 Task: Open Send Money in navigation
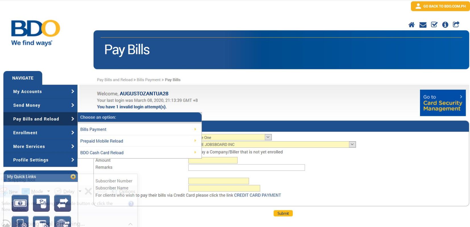pos(40,105)
